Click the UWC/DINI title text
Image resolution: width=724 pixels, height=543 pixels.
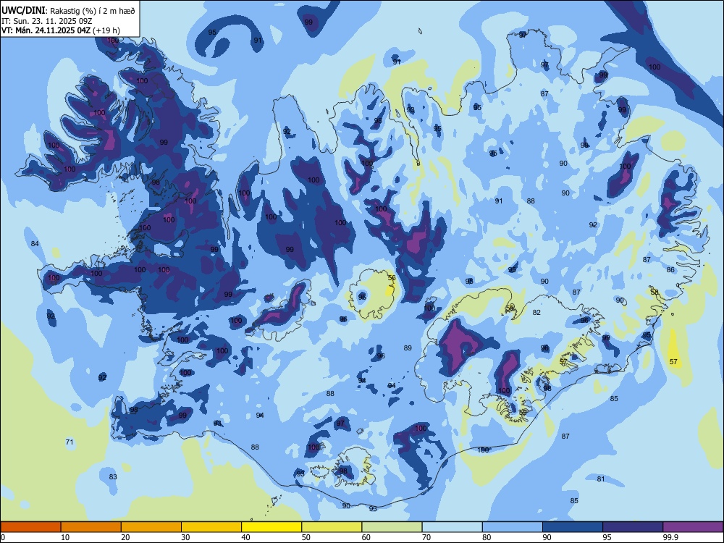click(x=23, y=11)
